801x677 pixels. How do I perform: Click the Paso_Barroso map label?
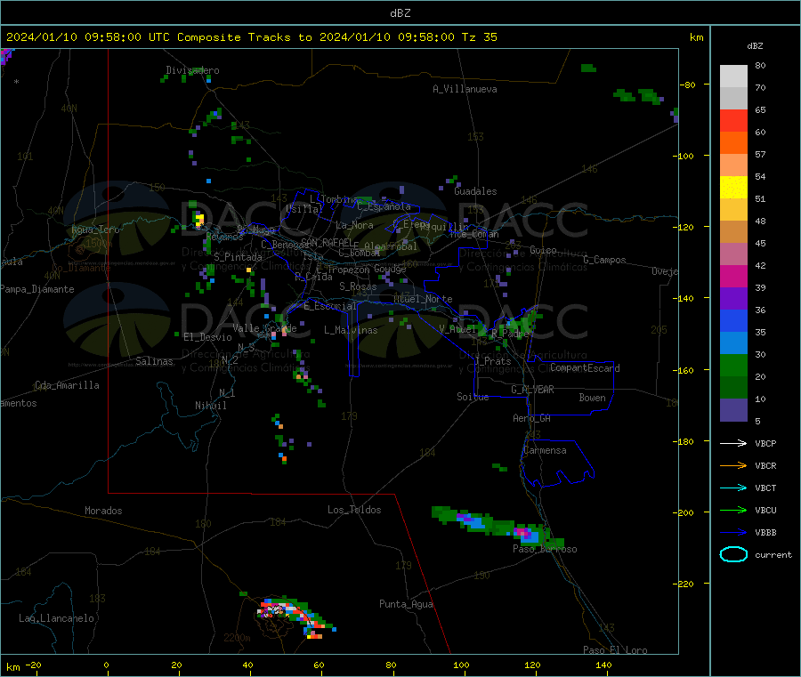pos(545,549)
